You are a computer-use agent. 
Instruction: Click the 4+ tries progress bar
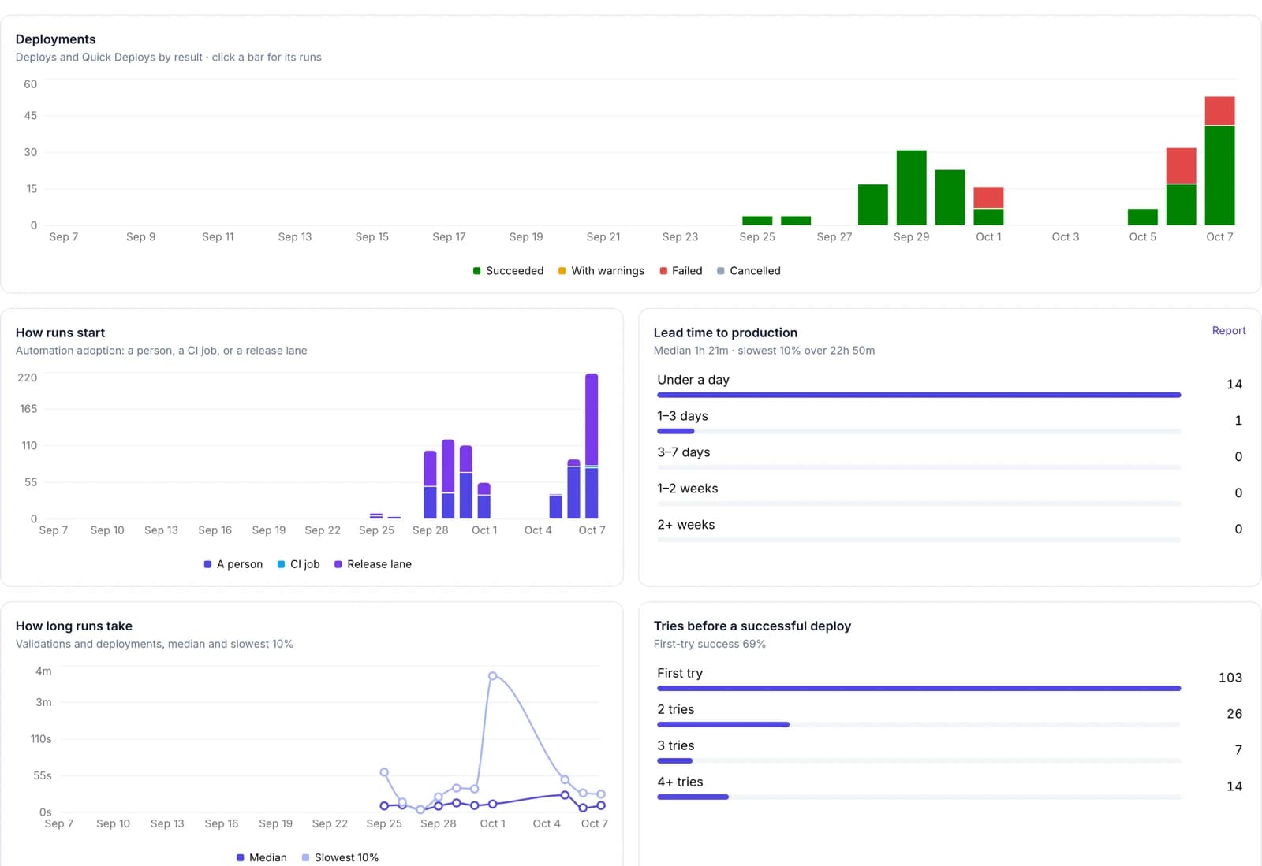(x=919, y=797)
